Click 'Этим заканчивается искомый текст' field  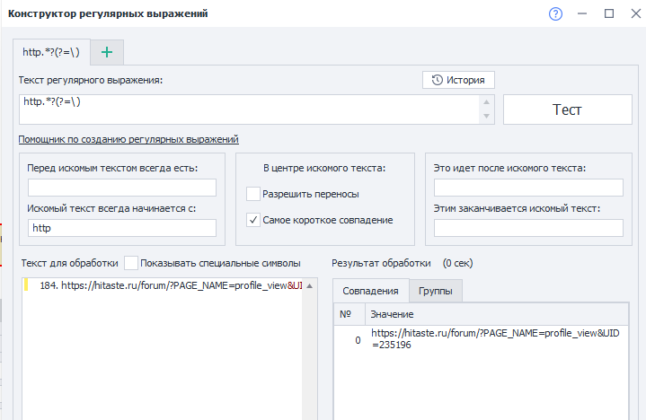pos(528,229)
